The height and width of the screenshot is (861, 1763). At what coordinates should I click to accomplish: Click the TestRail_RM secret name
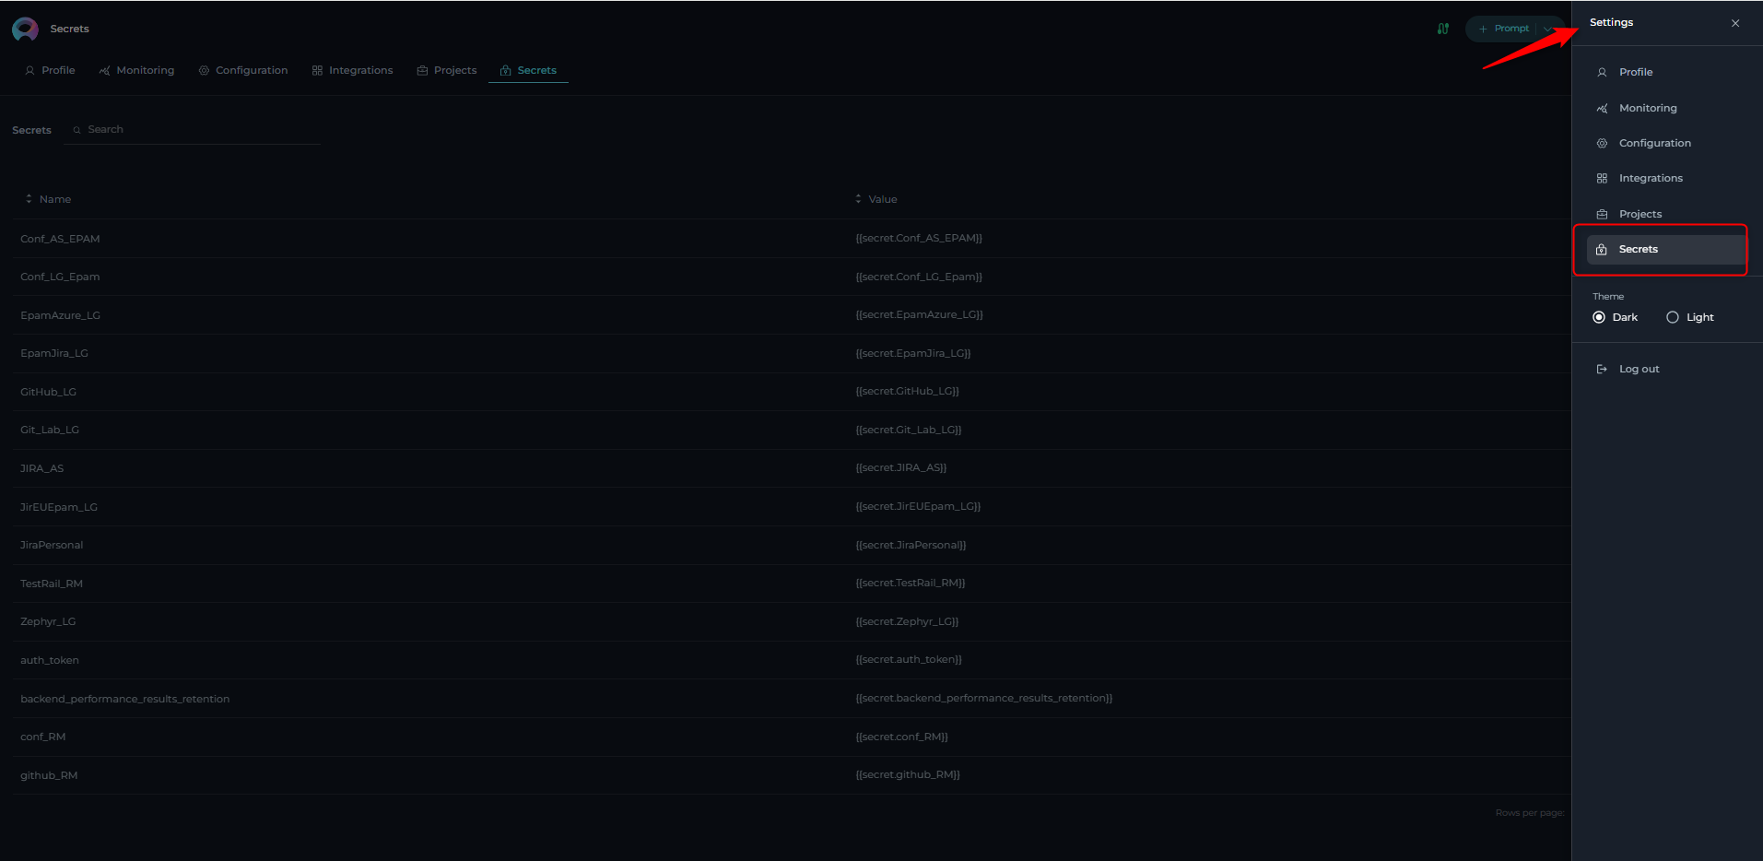[52, 584]
